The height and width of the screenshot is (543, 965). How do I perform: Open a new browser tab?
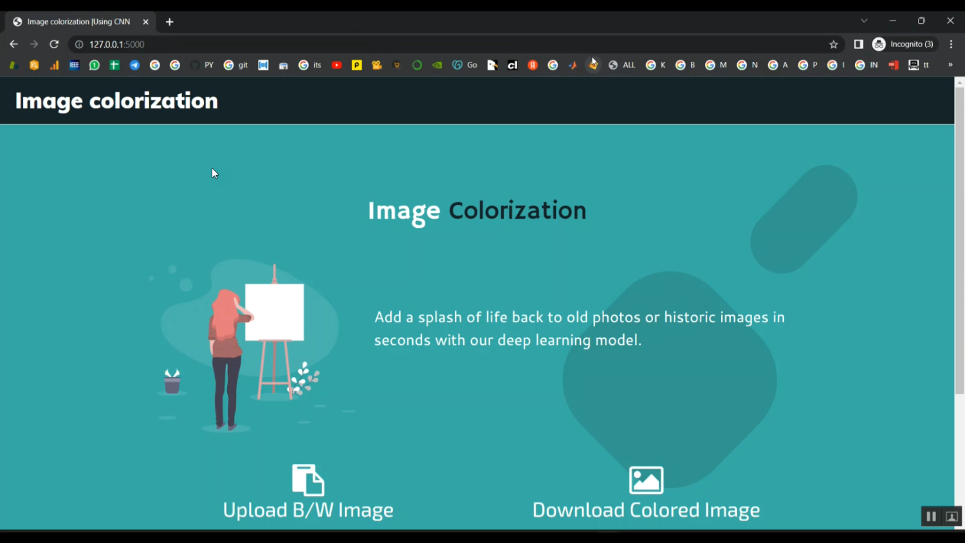tap(170, 22)
